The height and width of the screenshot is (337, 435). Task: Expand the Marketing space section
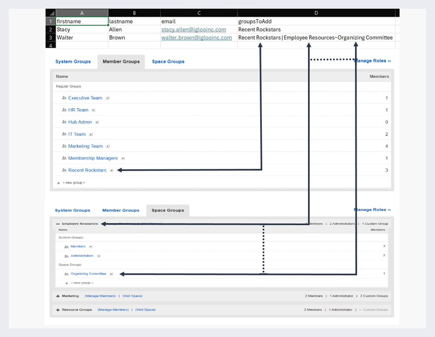click(58, 296)
